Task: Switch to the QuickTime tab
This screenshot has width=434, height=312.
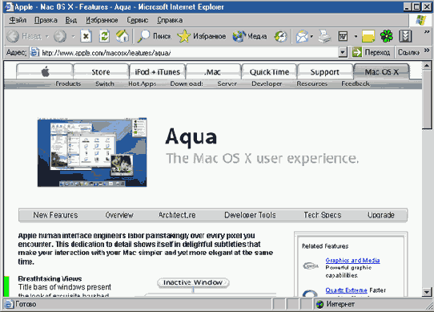Action: tap(269, 72)
